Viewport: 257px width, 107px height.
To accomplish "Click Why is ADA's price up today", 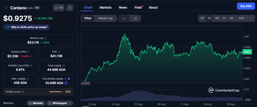I will pyautogui.click(x=27, y=27).
